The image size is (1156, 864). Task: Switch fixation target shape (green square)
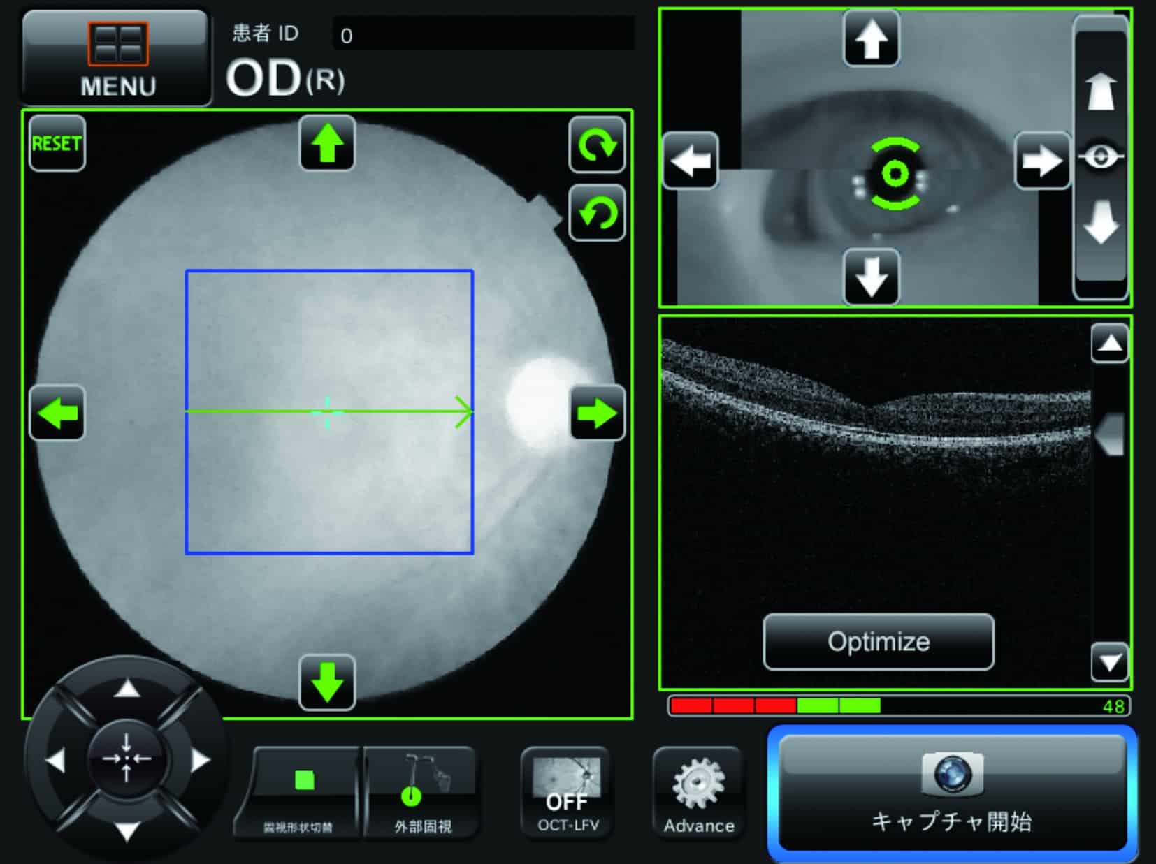[302, 793]
